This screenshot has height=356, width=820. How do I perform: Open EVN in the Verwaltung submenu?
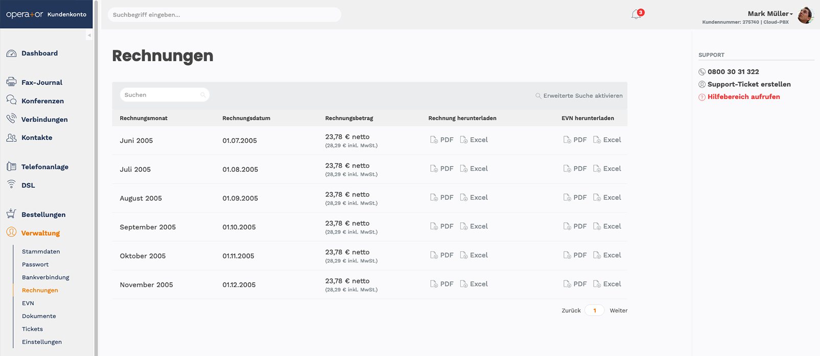pyautogui.click(x=28, y=303)
